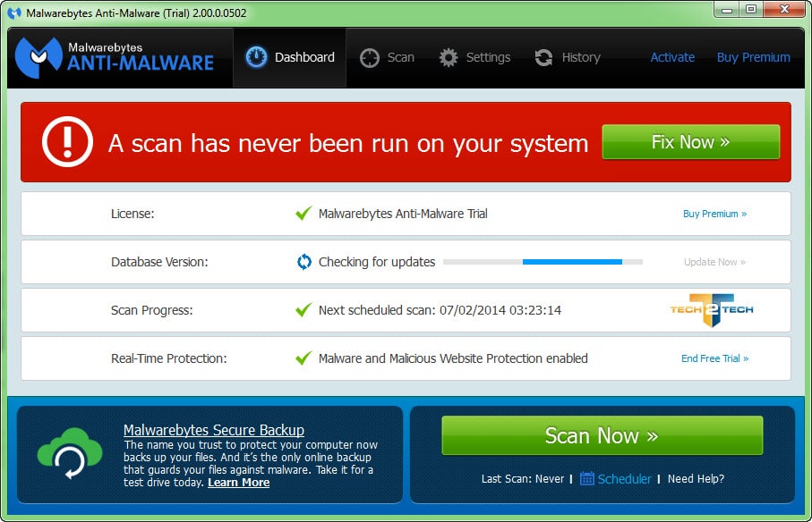Viewport: 812px width, 522px height.
Task: Open Malwarebytes Secure Backup title link
Action: 214,430
